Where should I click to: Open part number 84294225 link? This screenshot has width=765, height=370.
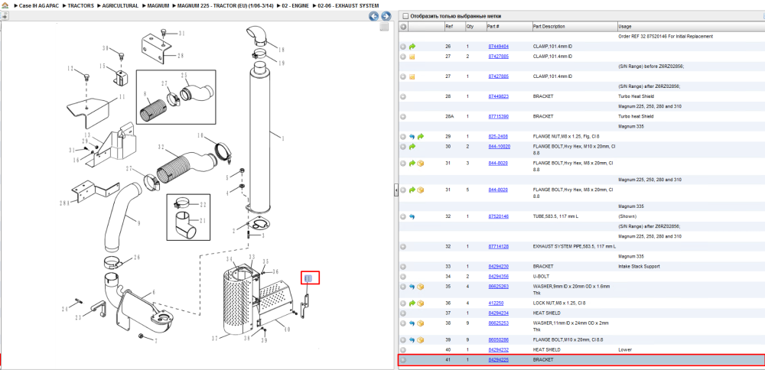click(499, 360)
